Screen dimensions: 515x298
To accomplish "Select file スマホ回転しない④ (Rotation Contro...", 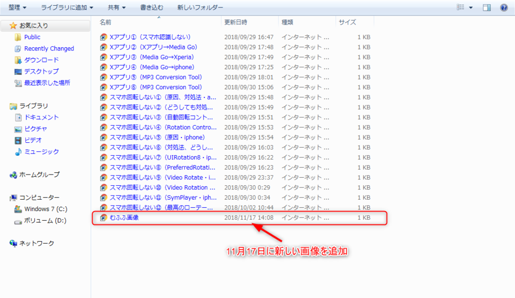I will pos(163,127).
